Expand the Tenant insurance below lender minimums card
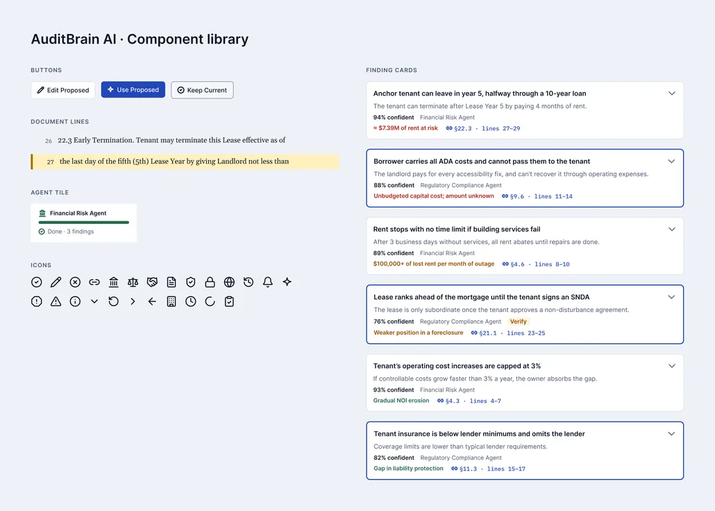This screenshot has height=511, width=715. tap(671, 433)
